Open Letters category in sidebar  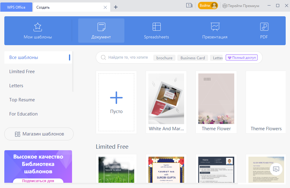(16, 86)
